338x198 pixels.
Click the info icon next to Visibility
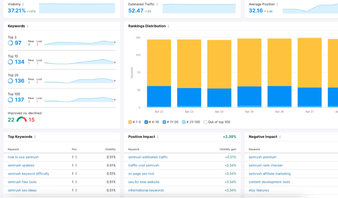(x=23, y=4)
